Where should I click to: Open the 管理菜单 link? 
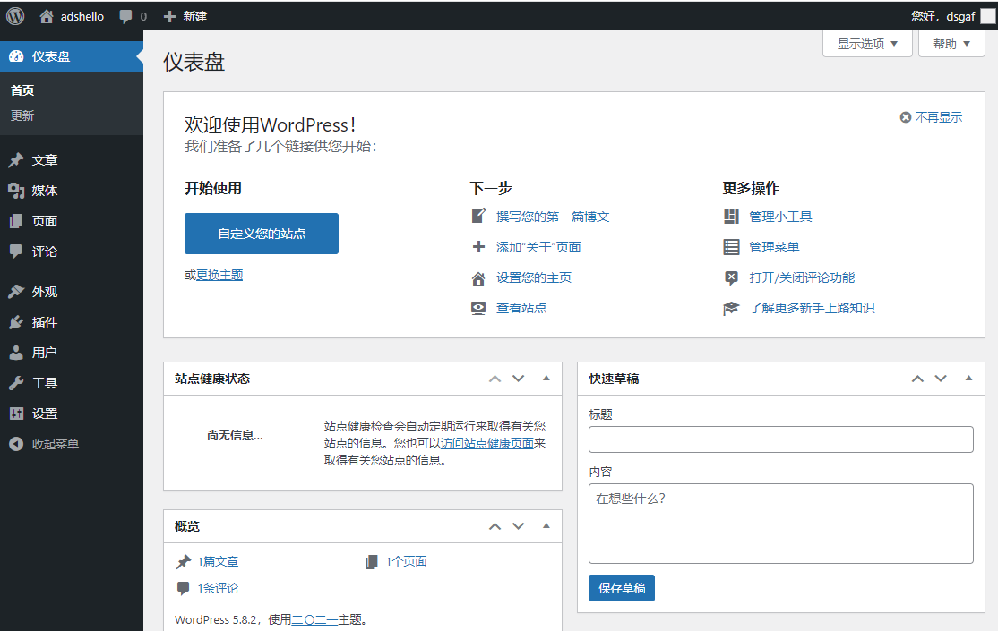tap(774, 247)
